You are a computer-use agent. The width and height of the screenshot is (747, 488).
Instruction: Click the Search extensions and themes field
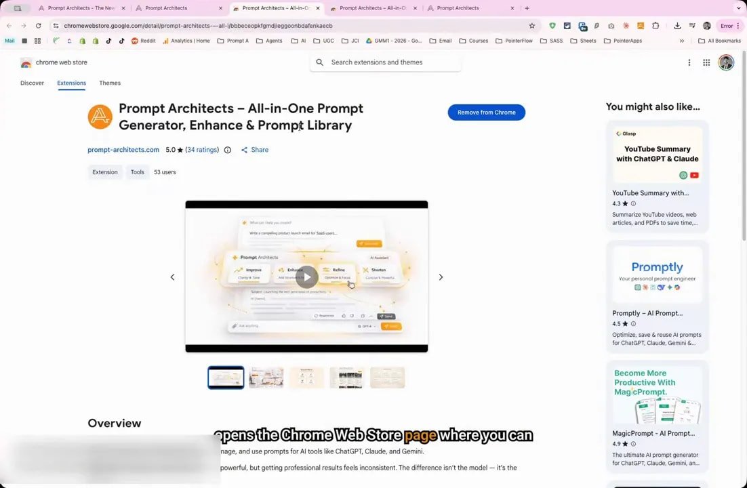click(386, 62)
